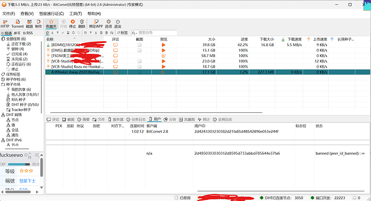Toggle the name column sort arrow
Viewport: 371px width, 201px height.
74,38
